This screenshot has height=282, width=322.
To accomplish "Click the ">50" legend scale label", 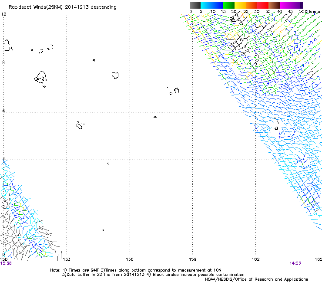I will tap(304, 12).
